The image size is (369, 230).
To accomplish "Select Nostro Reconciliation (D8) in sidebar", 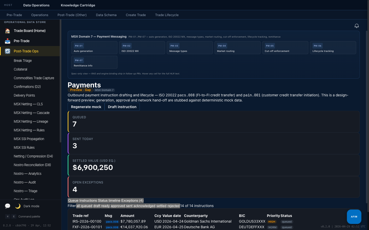I will (x=32, y=165).
